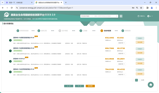Expand the data details dropdown under 63.032
Viewport: 159px width, 93px height.
[x=121, y=43]
